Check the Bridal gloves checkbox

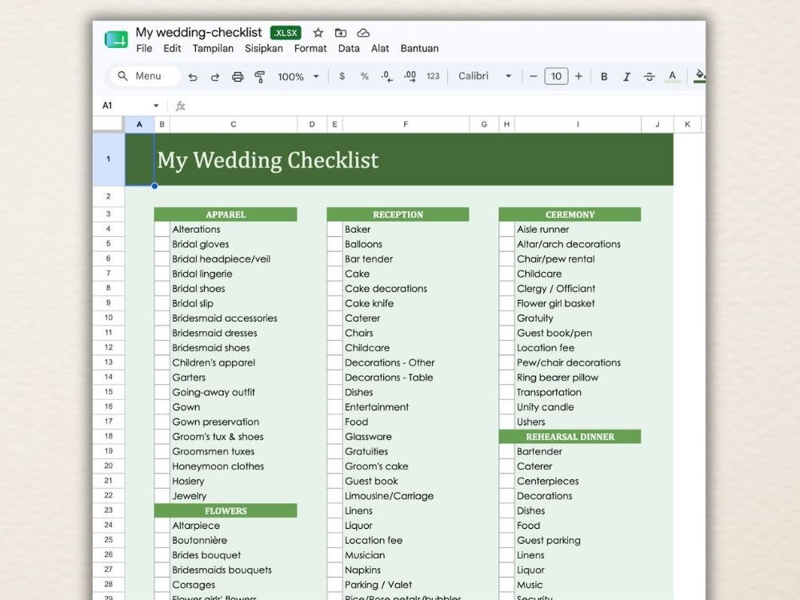pyautogui.click(x=162, y=244)
